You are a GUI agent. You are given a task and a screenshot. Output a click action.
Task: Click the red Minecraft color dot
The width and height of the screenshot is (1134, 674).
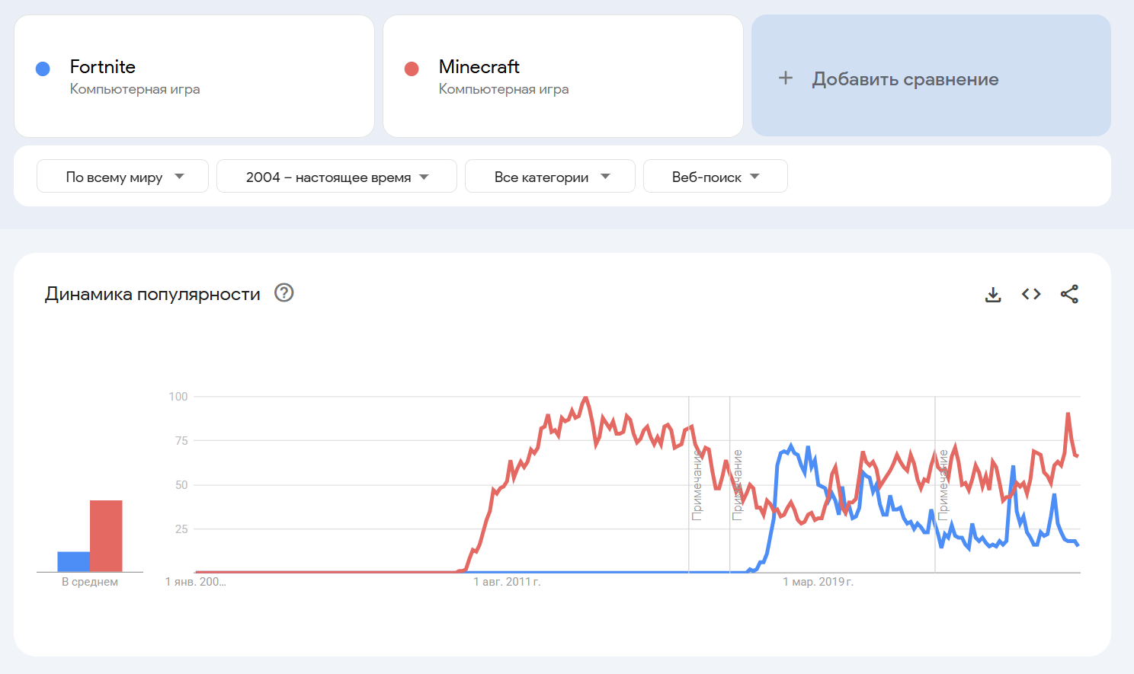click(x=412, y=69)
